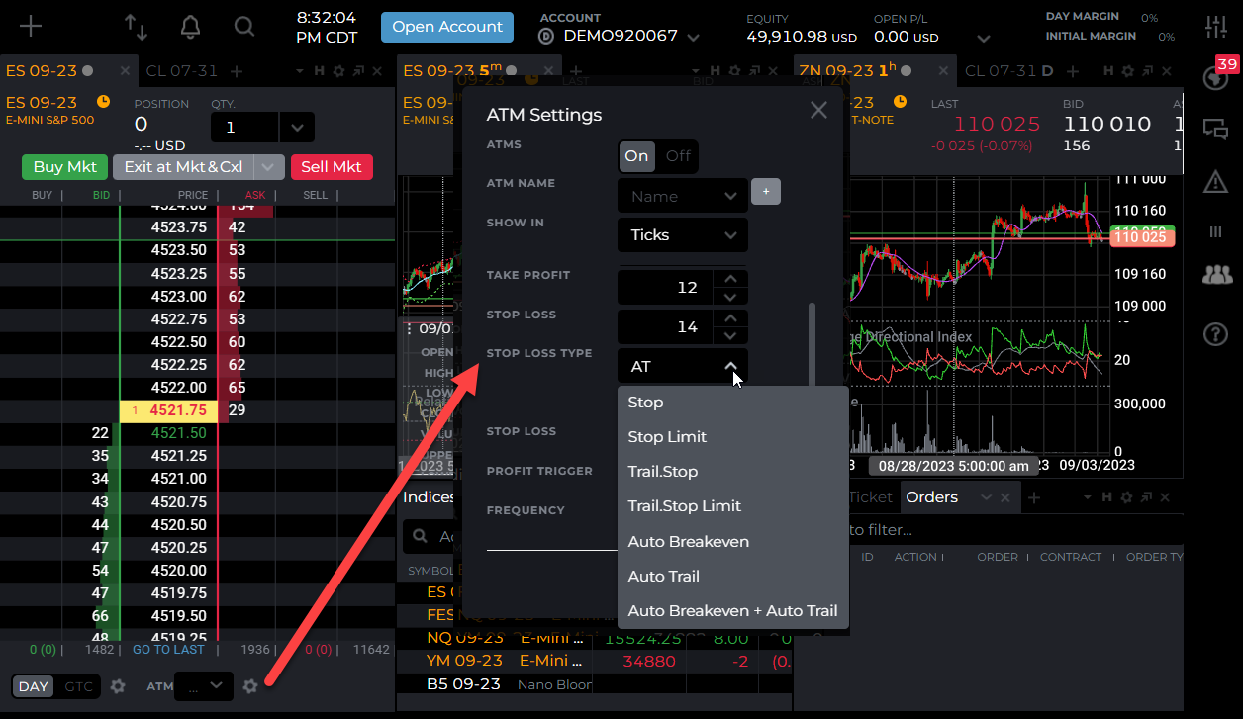Open the Exit at Mkt & Cxl dropdown arrow
Image resolution: width=1243 pixels, height=719 pixels.
[x=269, y=167]
